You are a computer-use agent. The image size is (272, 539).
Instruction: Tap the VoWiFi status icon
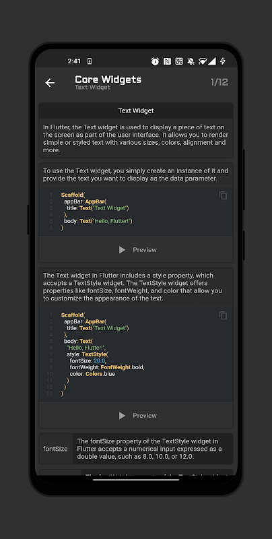(179, 61)
